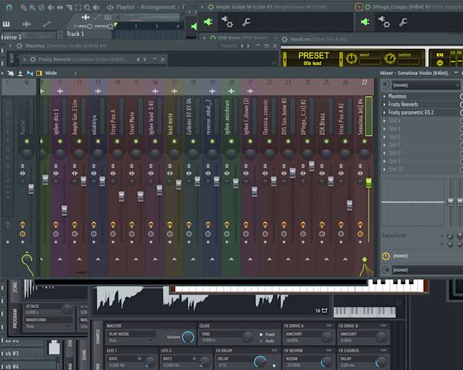
Task: Mute the Strat Pos A mixer track
Action: [117, 141]
